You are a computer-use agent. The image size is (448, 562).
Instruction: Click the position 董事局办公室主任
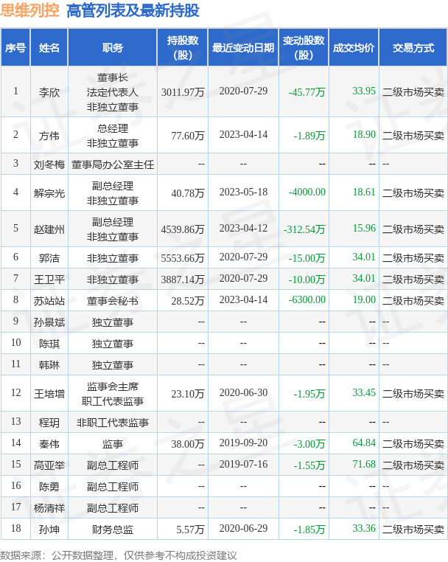(113, 164)
